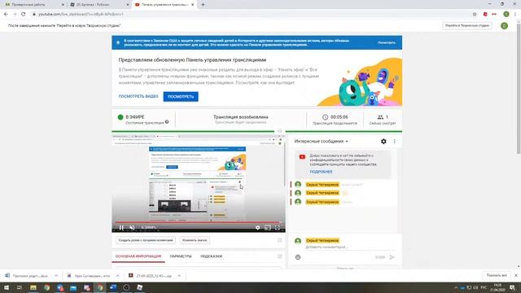521x293 pixels.
Task: Switch to the ПОДСКАЗКИ tab
Action: tap(211, 256)
